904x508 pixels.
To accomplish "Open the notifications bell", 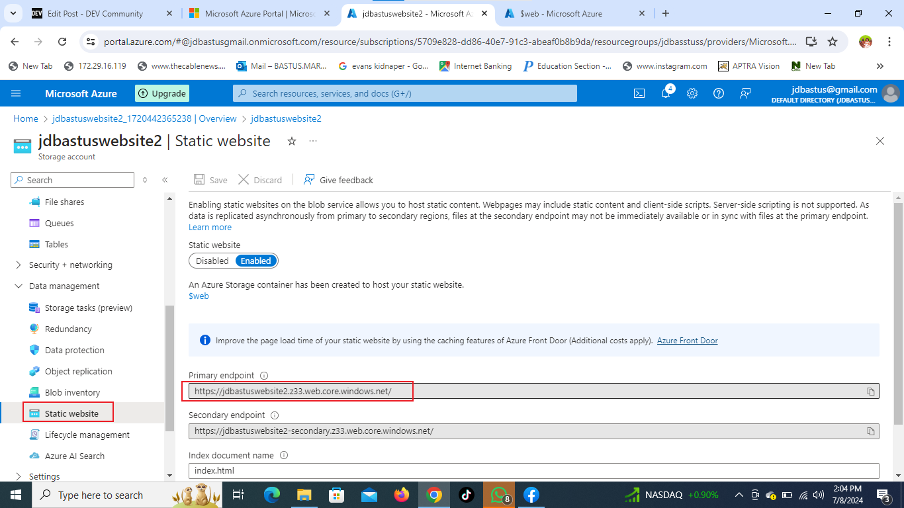I will [666, 93].
